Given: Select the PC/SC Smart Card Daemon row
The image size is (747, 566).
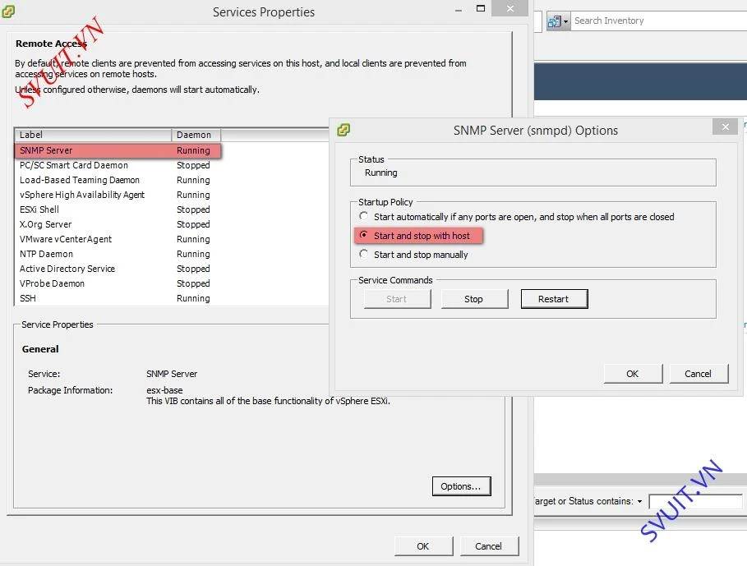Looking at the screenshot, I should [x=118, y=165].
